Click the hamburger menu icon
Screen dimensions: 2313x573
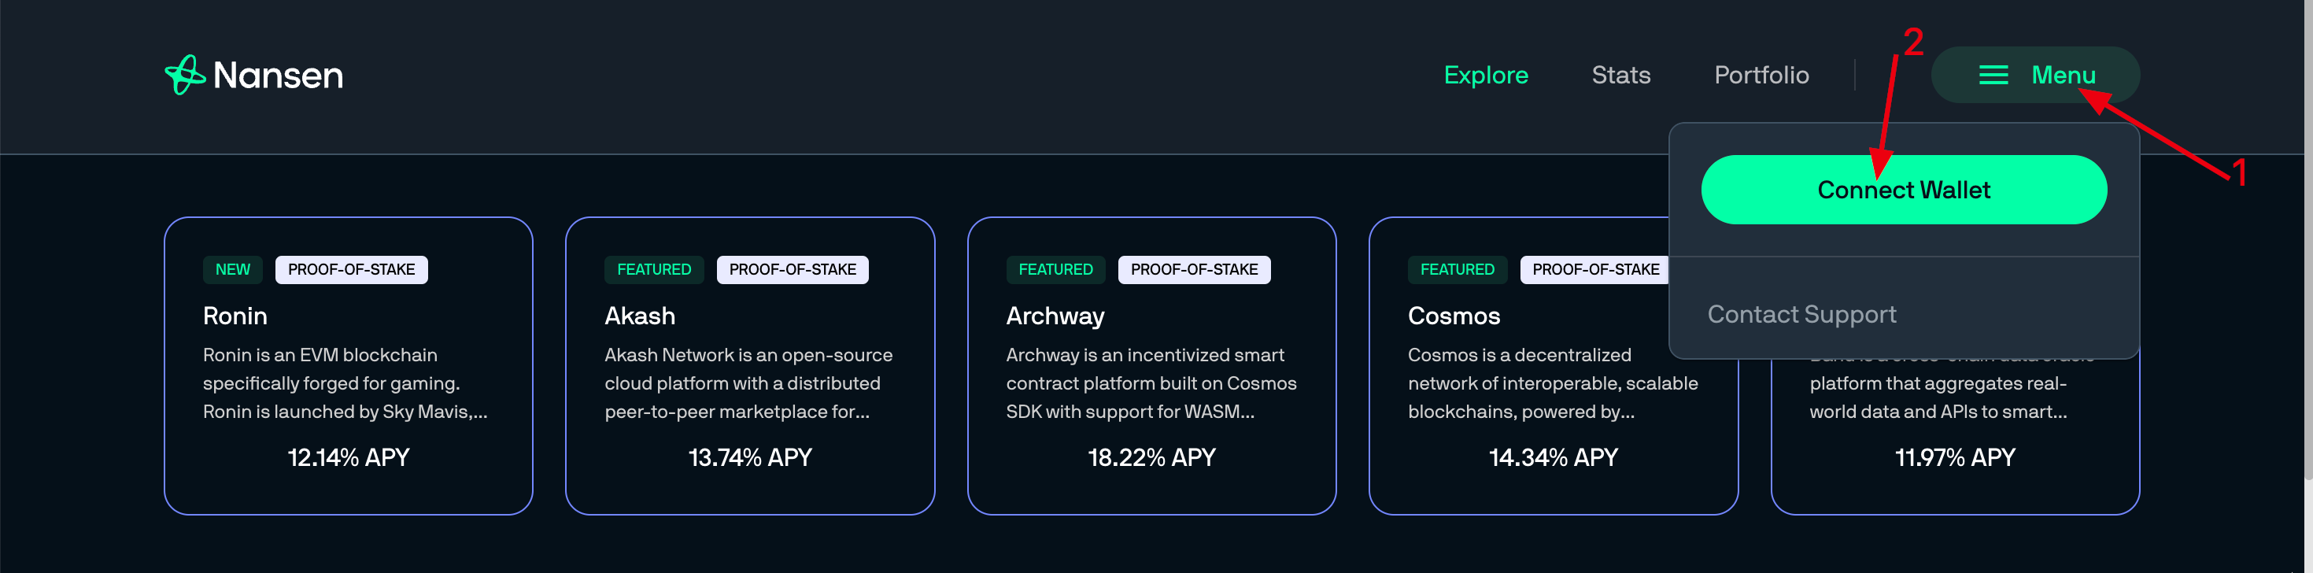point(1993,76)
